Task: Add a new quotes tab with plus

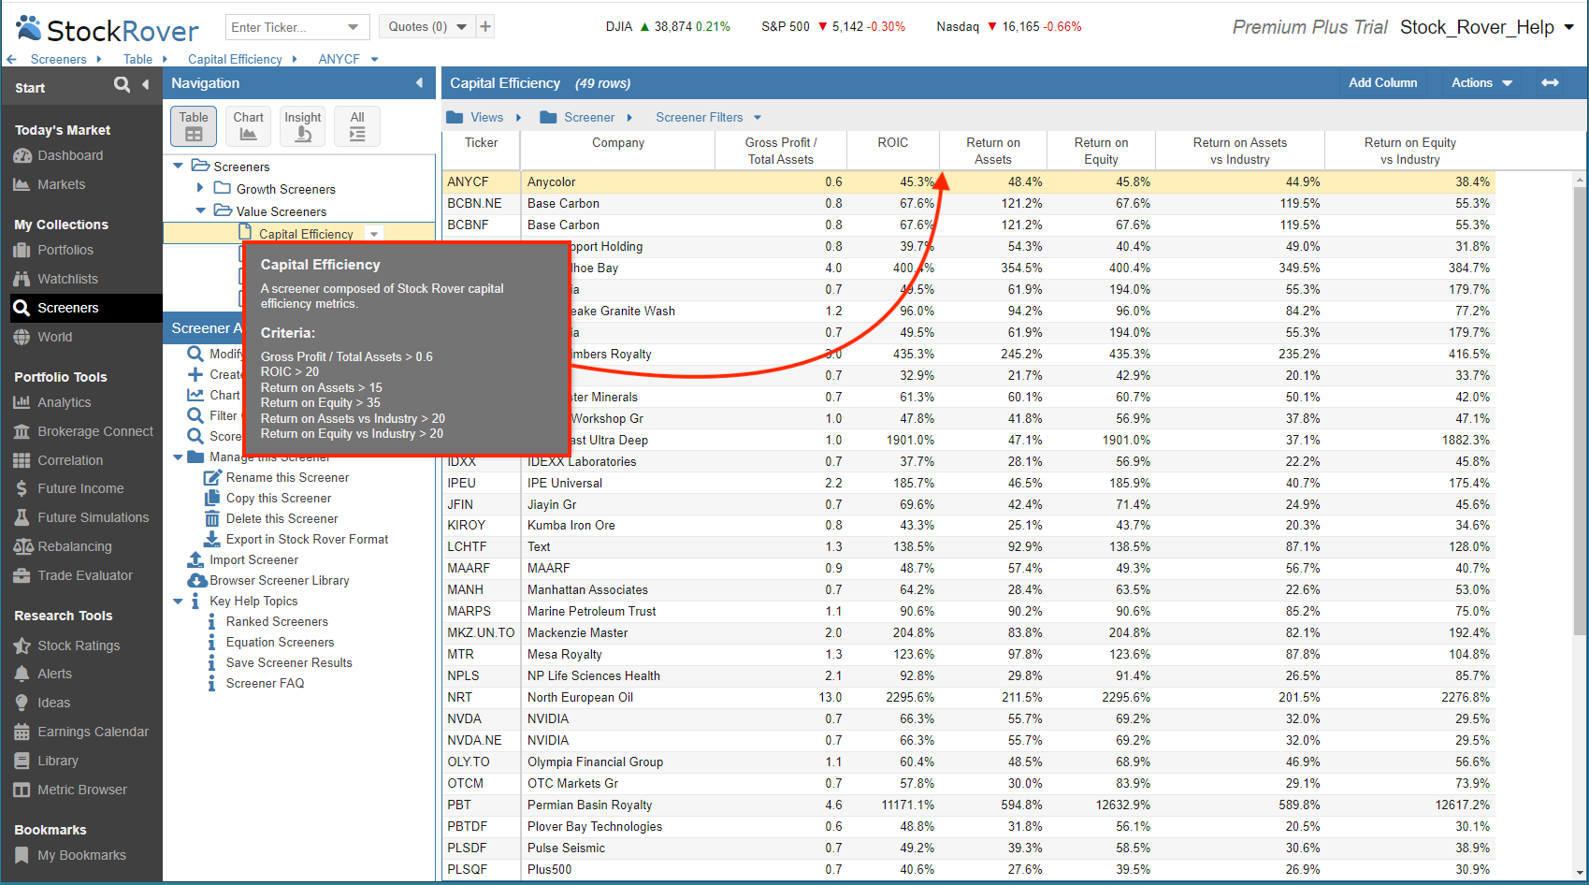Action: (x=485, y=26)
